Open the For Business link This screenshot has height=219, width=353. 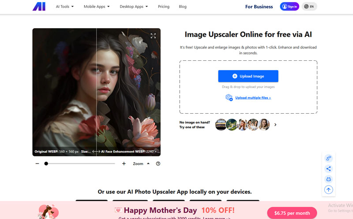[x=259, y=7]
